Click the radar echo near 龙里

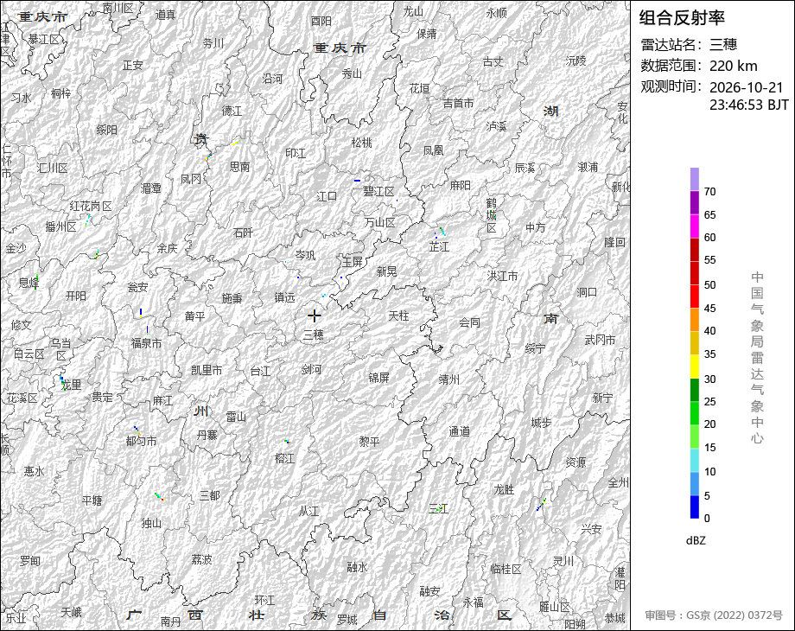[x=62, y=382]
